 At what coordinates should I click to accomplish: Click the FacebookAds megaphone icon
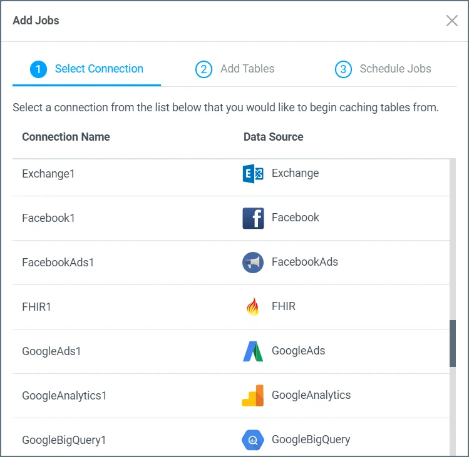click(x=253, y=263)
